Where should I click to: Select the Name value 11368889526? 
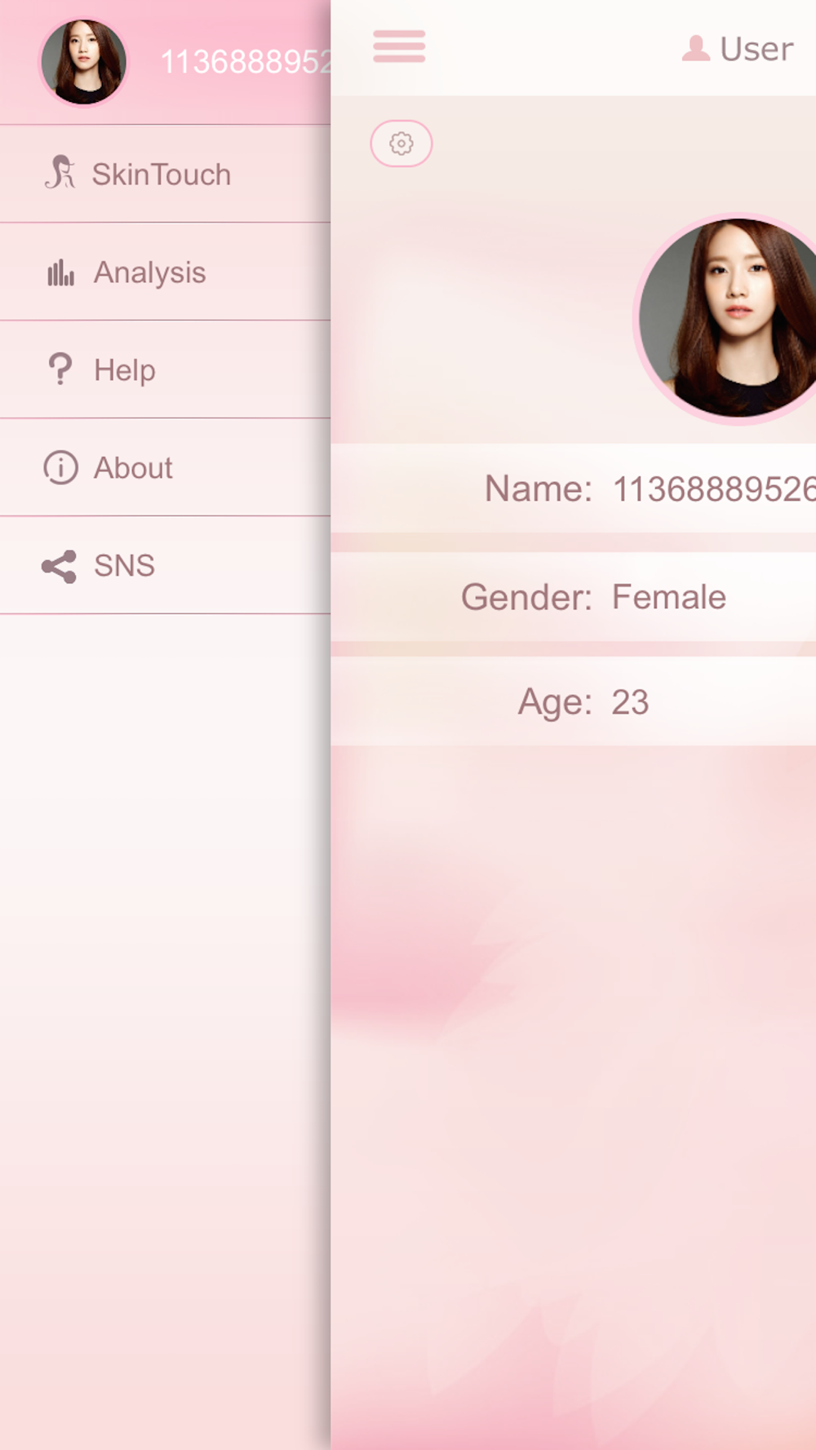click(x=714, y=489)
